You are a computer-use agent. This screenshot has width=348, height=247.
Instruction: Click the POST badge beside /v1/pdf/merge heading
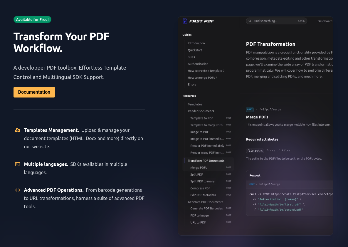coord(250,110)
